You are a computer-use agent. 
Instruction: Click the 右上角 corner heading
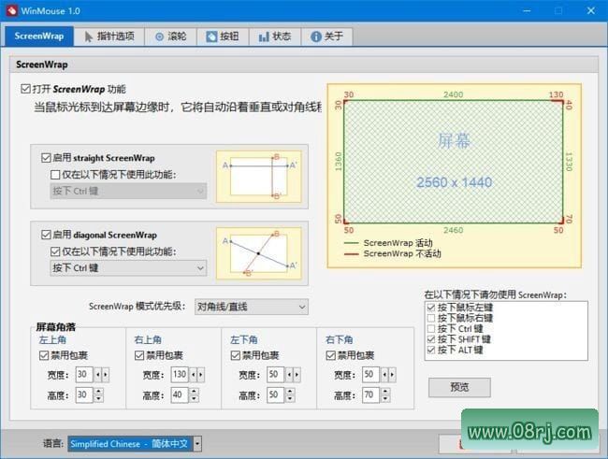click(x=148, y=340)
